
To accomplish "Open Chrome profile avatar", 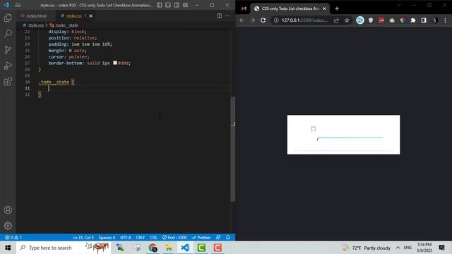I will 435,20.
